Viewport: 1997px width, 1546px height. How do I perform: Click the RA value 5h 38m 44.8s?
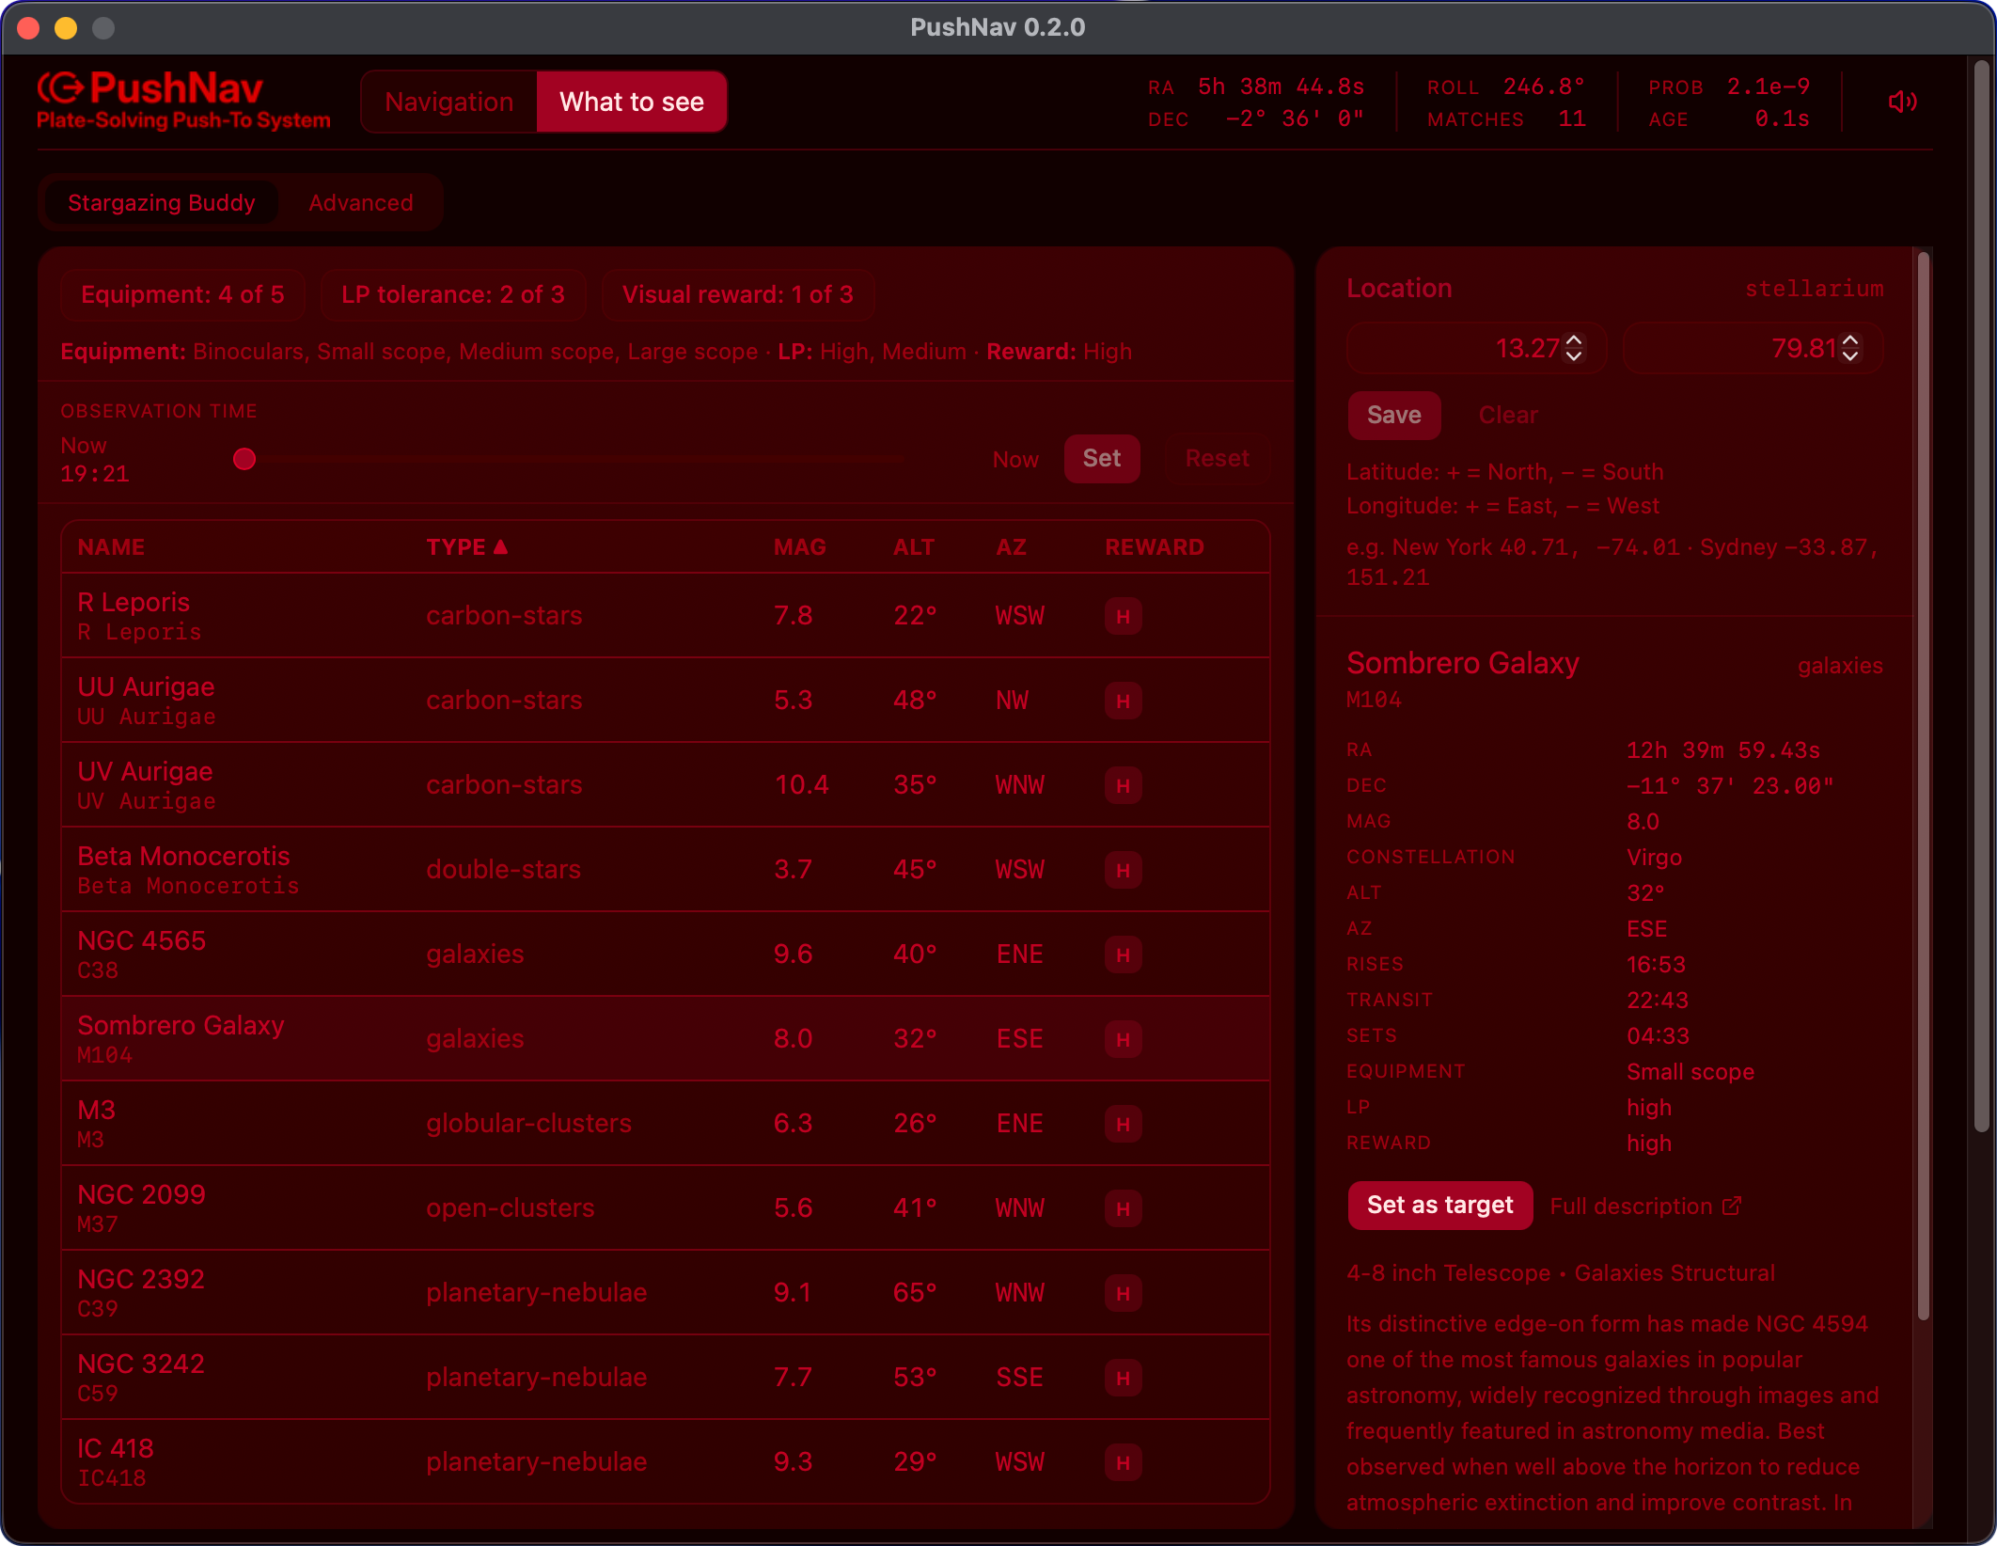point(1281,87)
